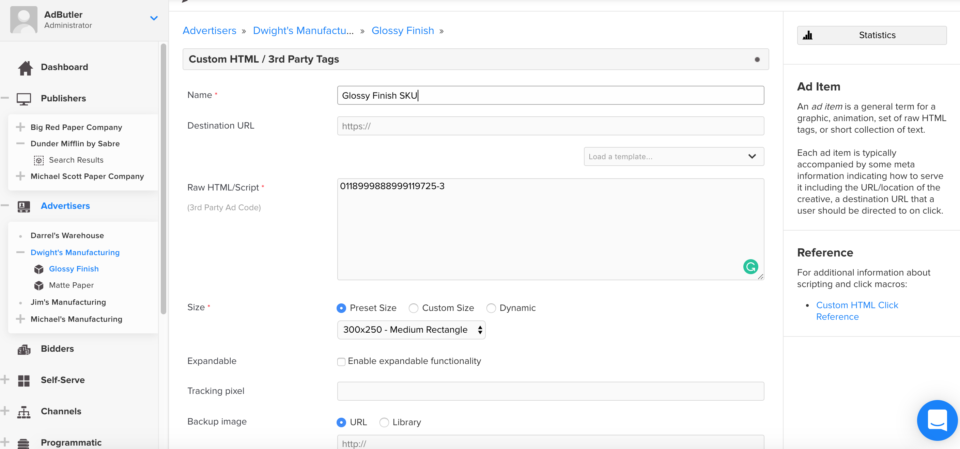Select the Channels hierarchy icon
Viewport: 960px width, 449px height.
tap(24, 412)
